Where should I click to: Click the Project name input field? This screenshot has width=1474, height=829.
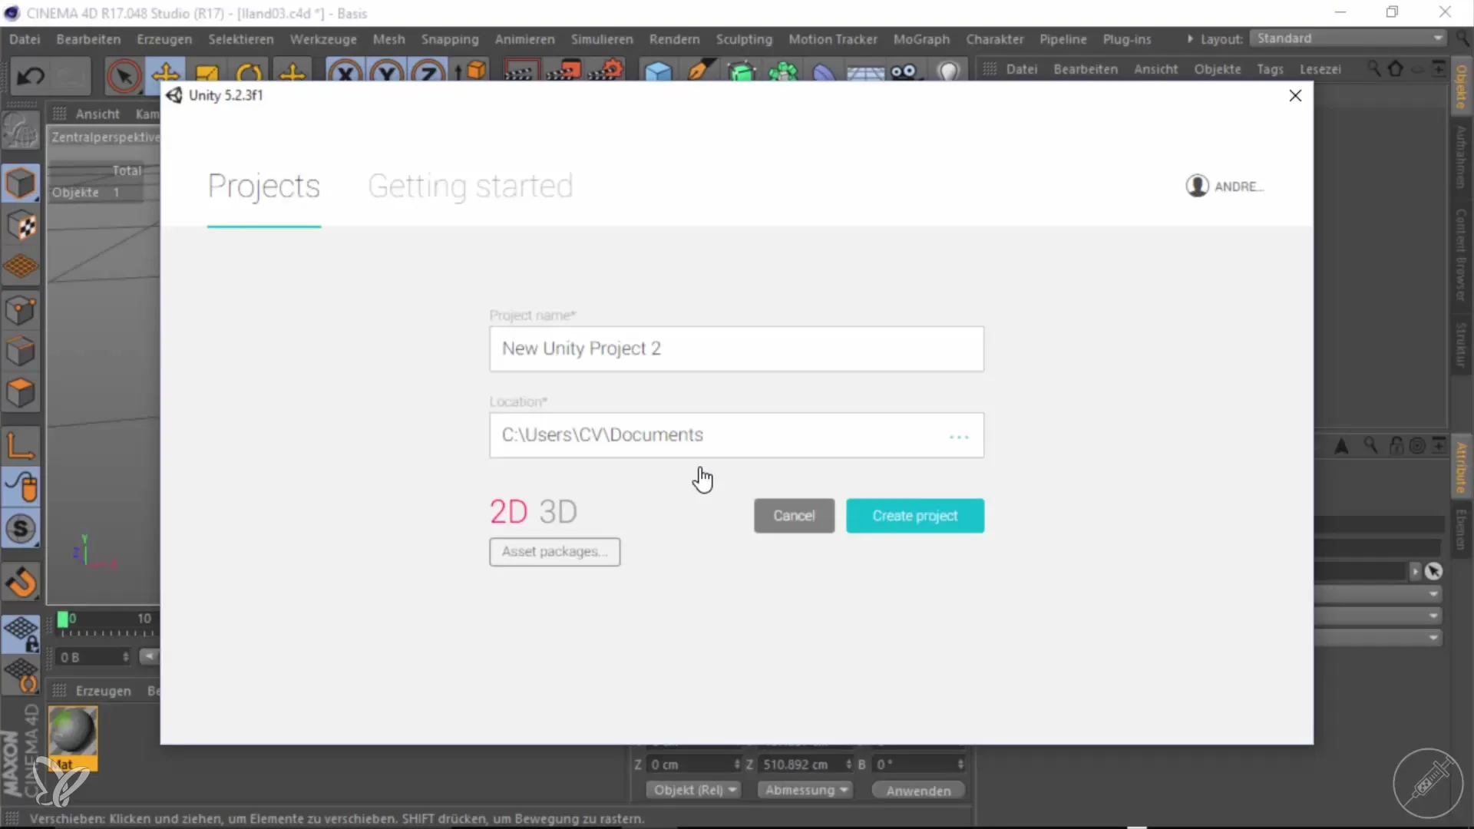(x=736, y=349)
